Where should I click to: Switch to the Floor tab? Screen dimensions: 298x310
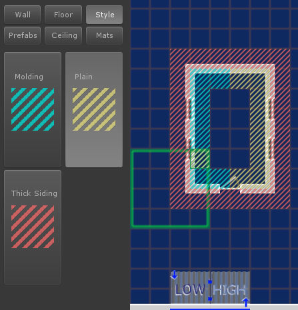[x=63, y=15]
